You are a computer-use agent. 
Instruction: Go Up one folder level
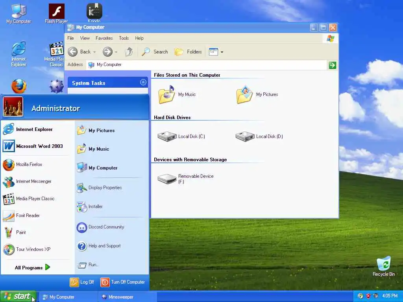[x=129, y=52]
